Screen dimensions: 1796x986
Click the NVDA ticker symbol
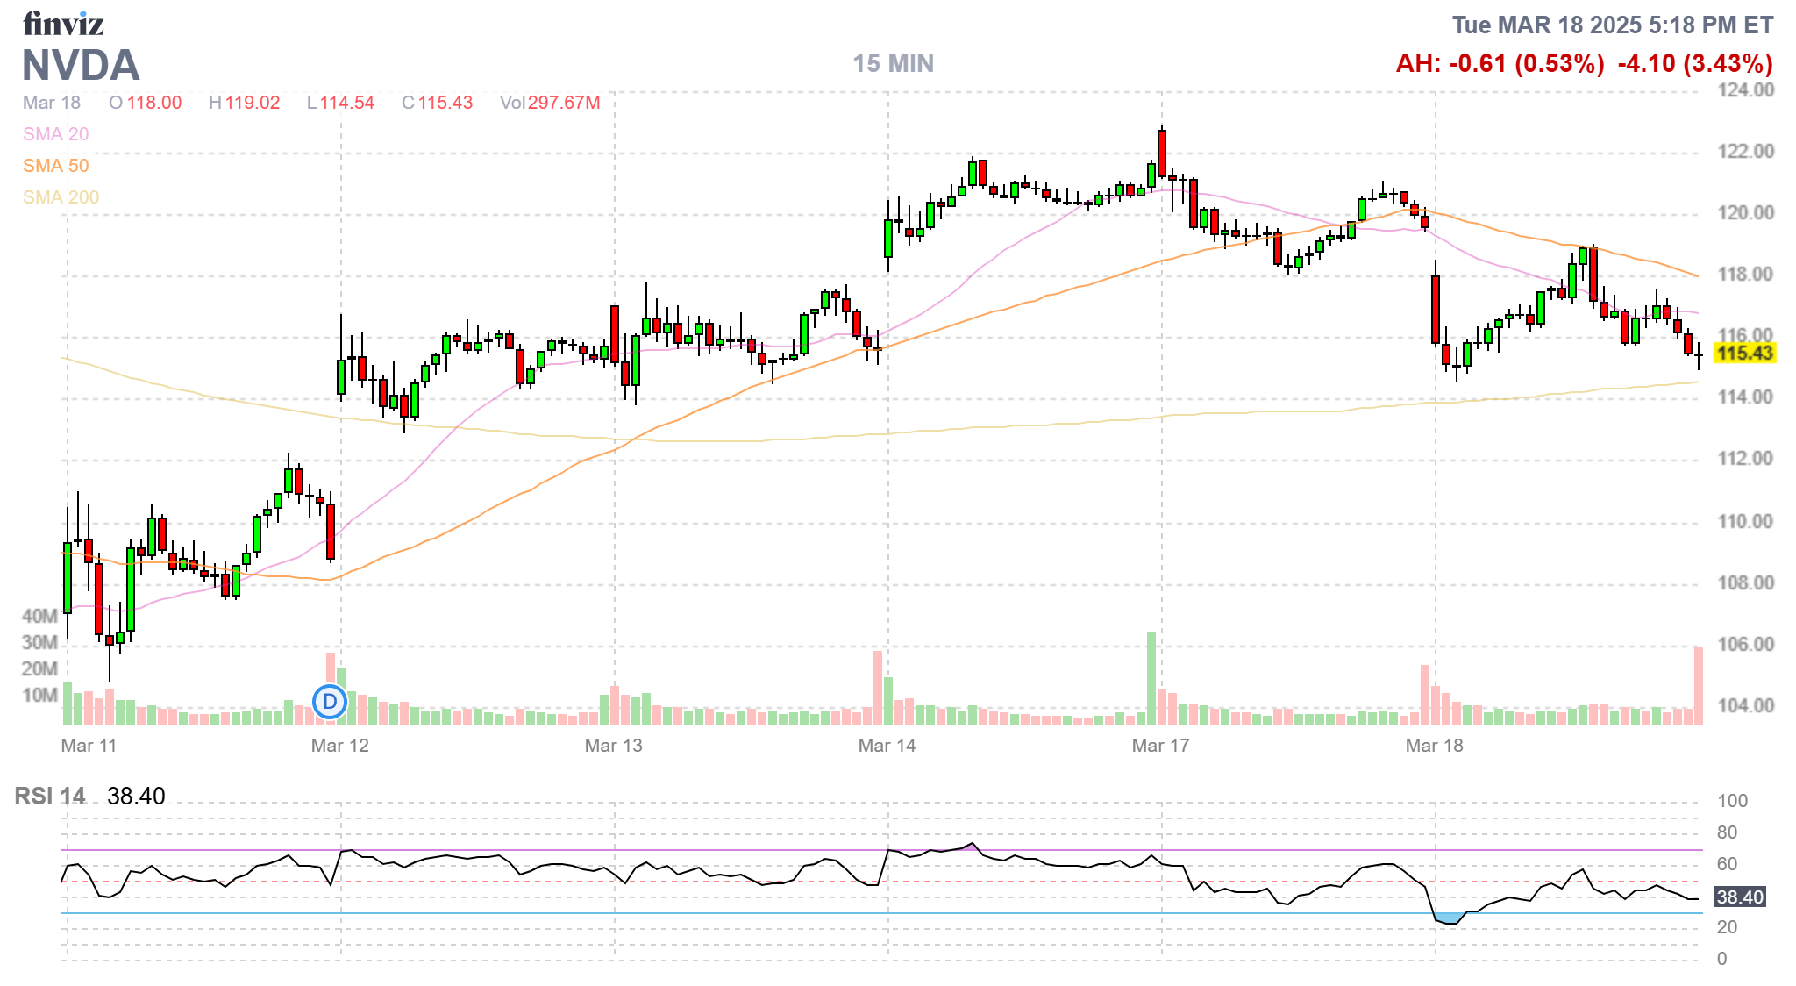81,66
